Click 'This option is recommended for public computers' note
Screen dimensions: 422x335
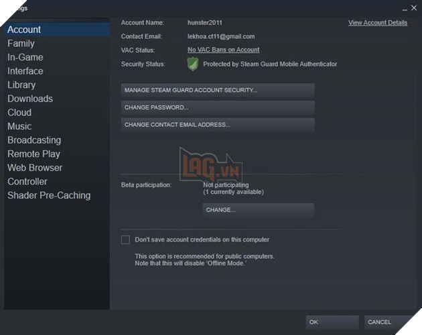[x=204, y=256]
